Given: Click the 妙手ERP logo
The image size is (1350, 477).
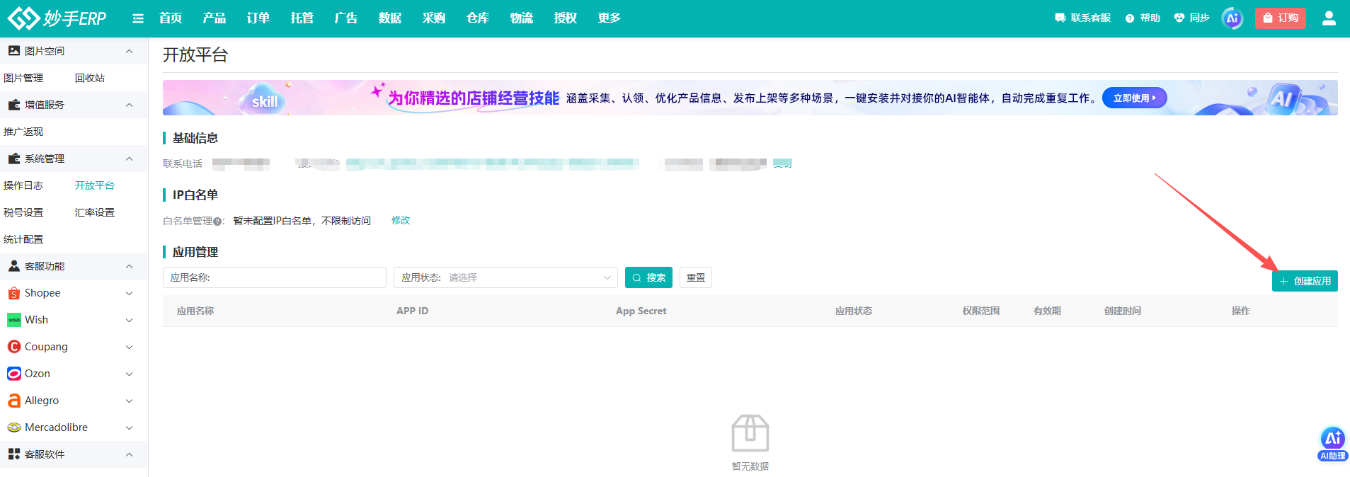Looking at the screenshot, I should tap(57, 18).
